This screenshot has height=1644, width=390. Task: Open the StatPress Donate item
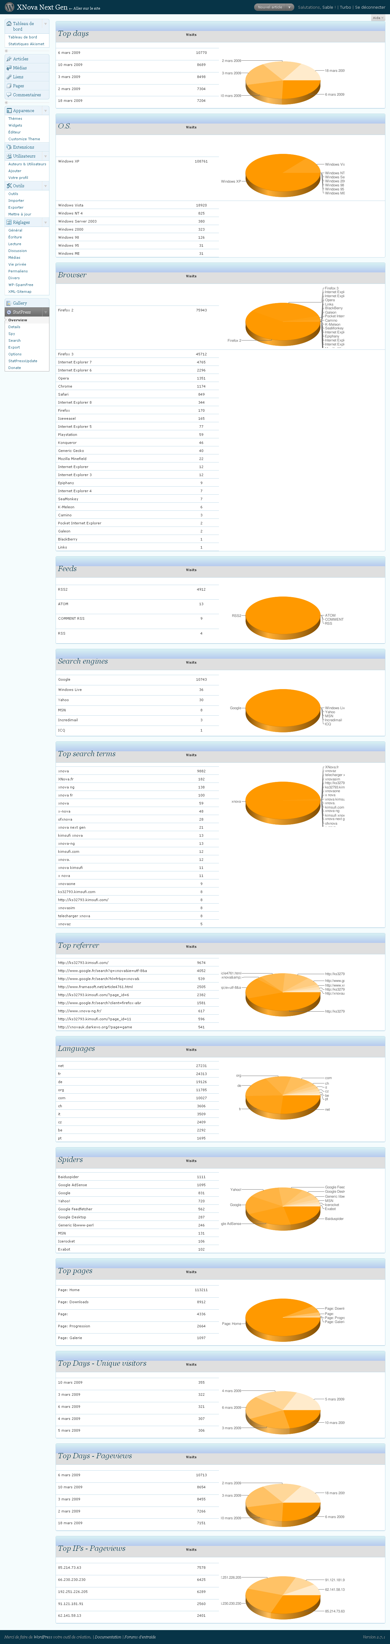click(14, 368)
